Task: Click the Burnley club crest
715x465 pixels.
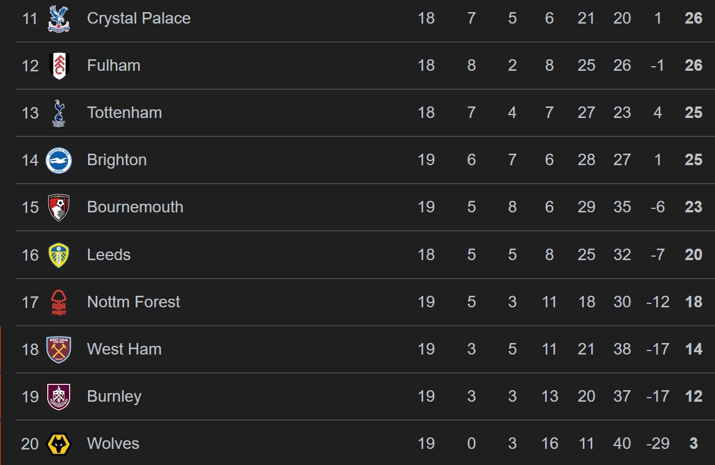Action: (x=59, y=397)
